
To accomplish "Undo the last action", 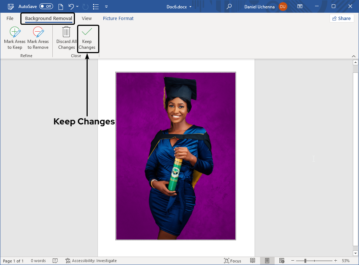I will (71, 7).
